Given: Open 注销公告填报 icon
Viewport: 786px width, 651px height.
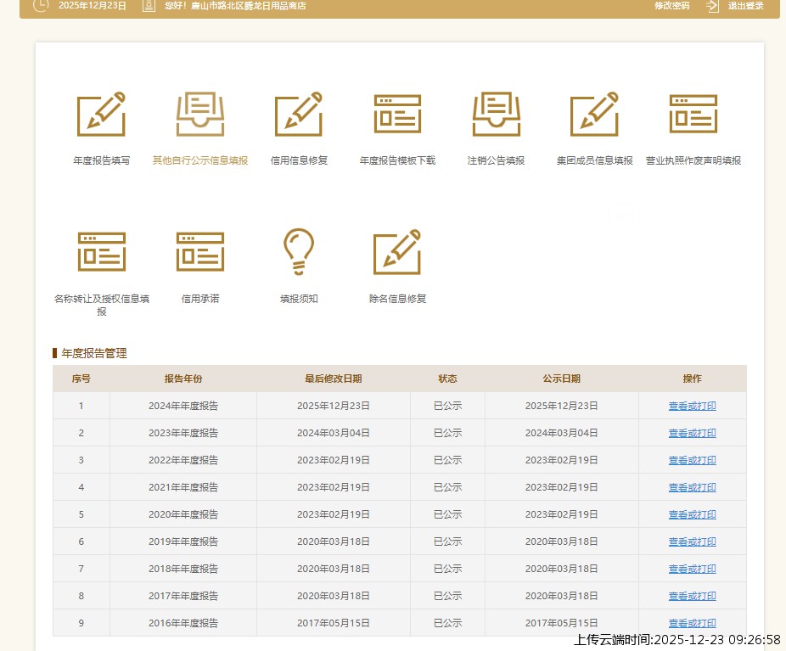Looking at the screenshot, I should point(496,115).
